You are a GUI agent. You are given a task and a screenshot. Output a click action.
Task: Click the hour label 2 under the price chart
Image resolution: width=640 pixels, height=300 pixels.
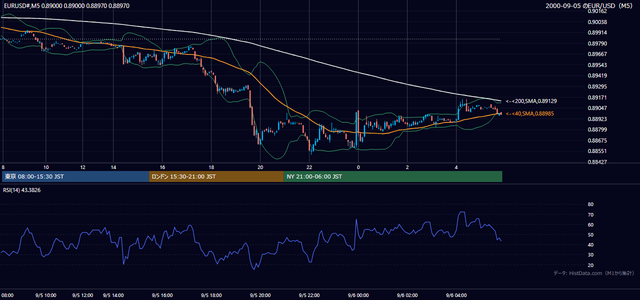click(407, 167)
